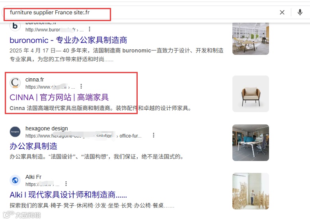Click the buronomic "b" favicon

tap(15, 26)
